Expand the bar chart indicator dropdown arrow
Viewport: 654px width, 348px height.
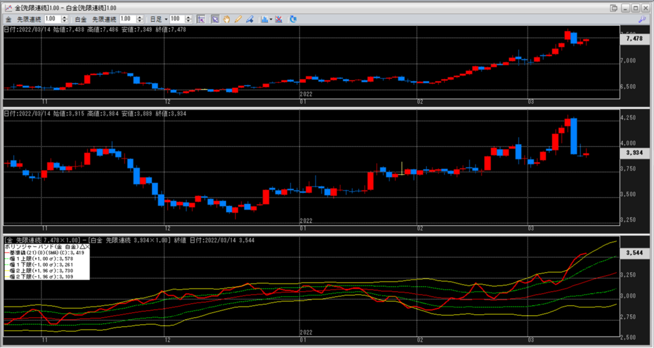point(271,19)
